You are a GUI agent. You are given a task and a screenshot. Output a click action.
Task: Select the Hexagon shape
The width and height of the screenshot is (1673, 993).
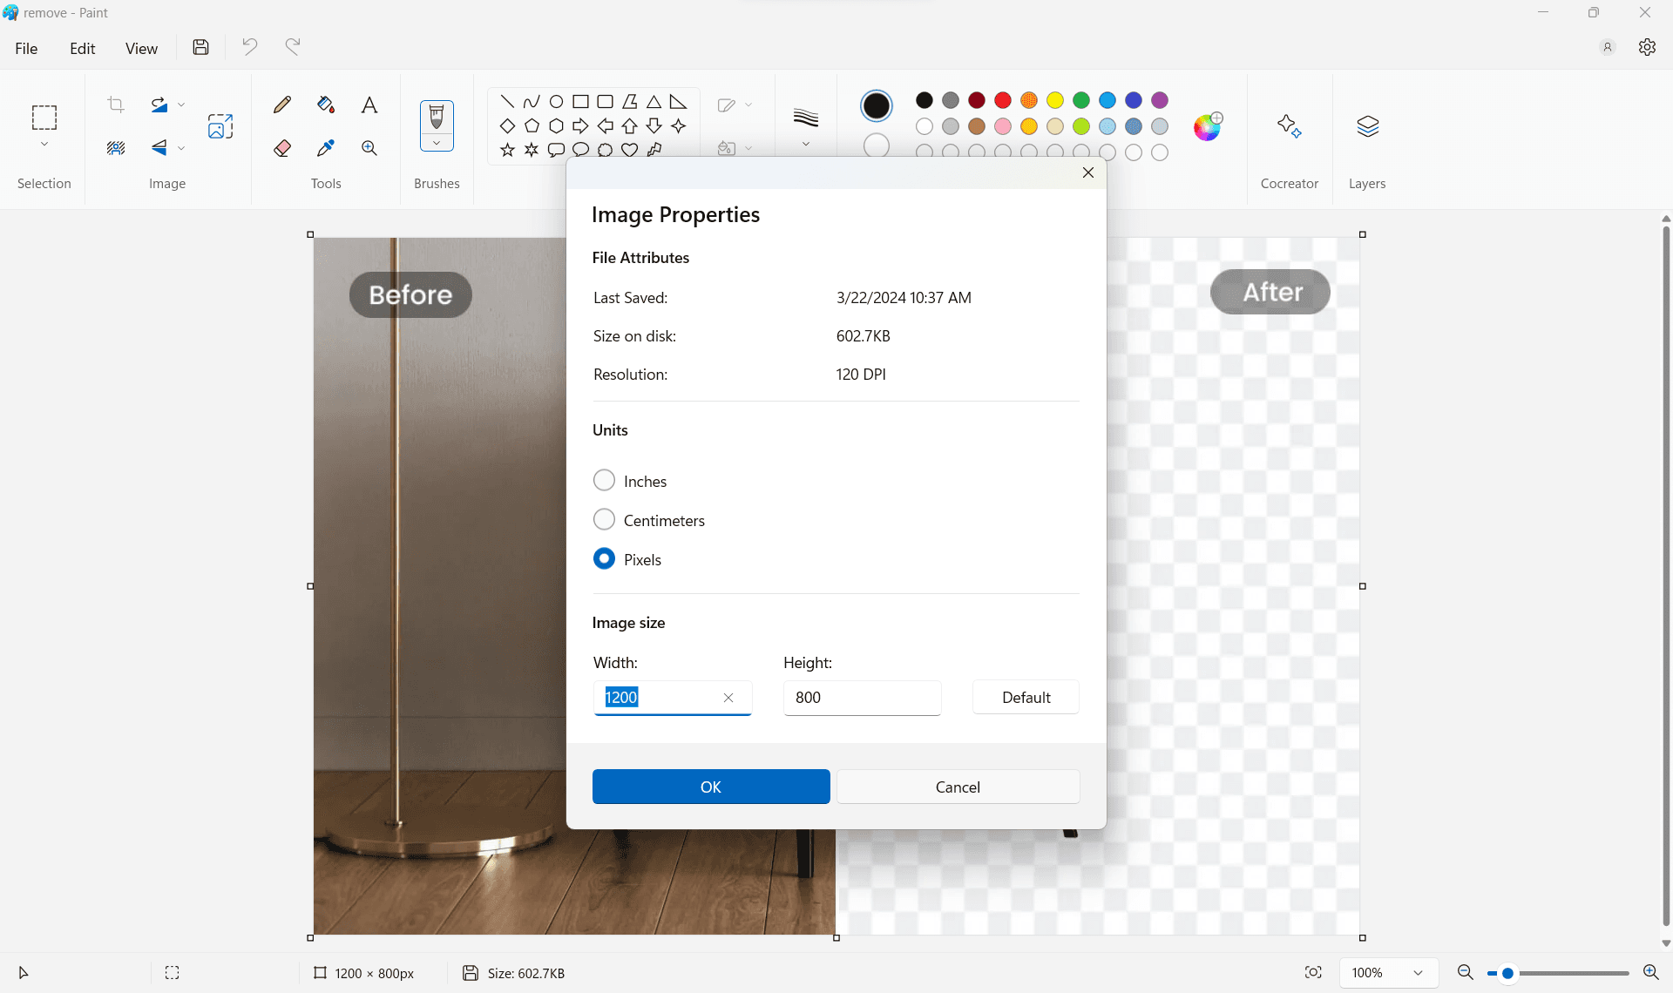point(556,126)
